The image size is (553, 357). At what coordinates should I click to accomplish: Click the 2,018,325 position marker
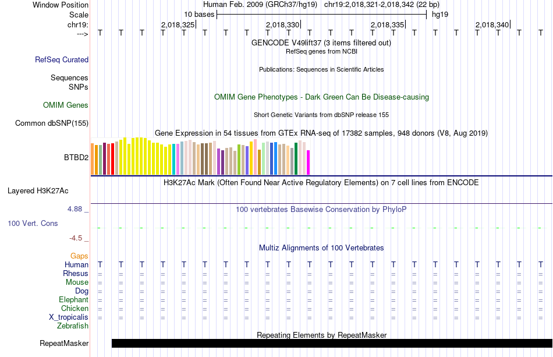179,24
